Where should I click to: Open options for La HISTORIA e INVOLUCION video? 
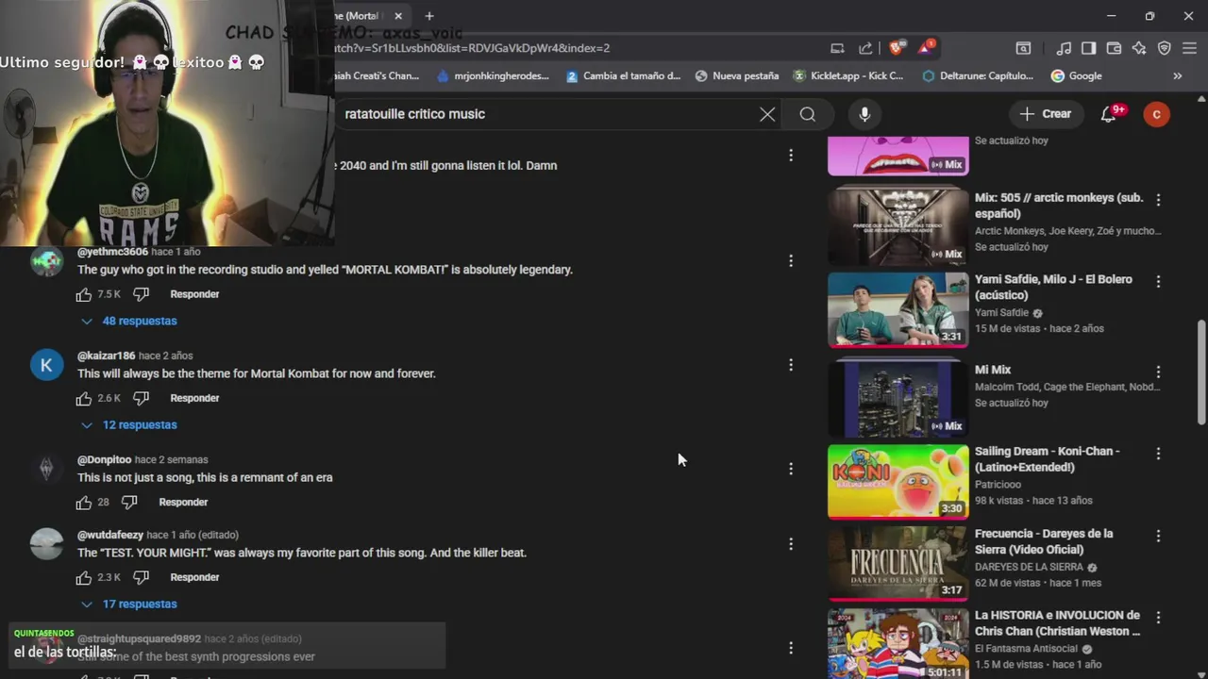tap(1158, 617)
